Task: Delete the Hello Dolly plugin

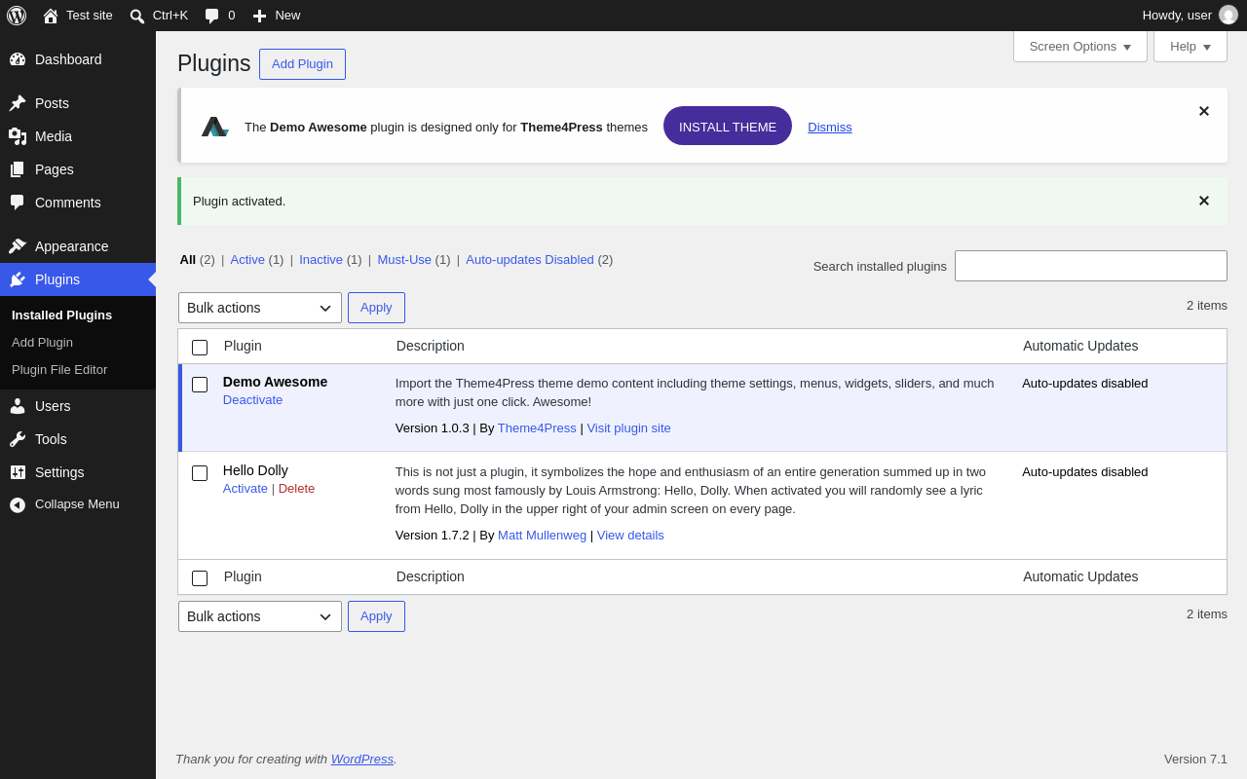Action: tap(296, 489)
